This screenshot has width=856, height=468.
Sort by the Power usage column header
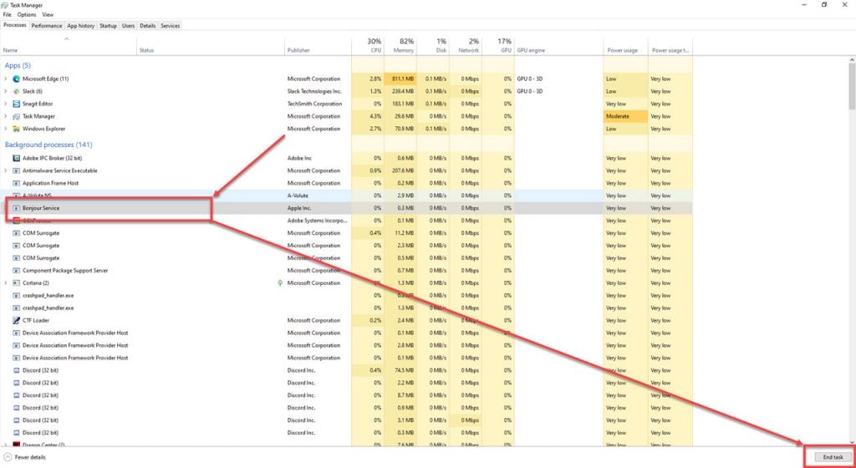coord(625,46)
